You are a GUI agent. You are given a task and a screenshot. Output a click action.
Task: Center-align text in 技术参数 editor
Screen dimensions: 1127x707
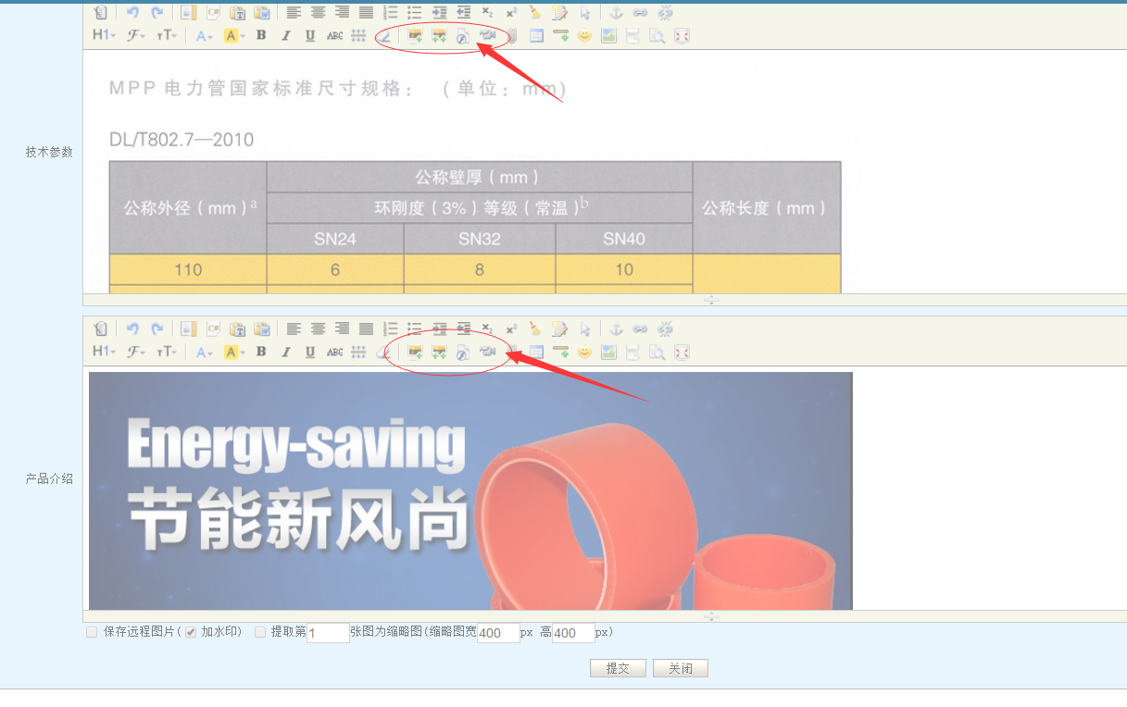pyautogui.click(x=318, y=13)
